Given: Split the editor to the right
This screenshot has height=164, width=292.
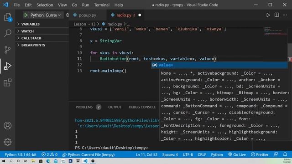Looking at the screenshot, I should point(277,15).
